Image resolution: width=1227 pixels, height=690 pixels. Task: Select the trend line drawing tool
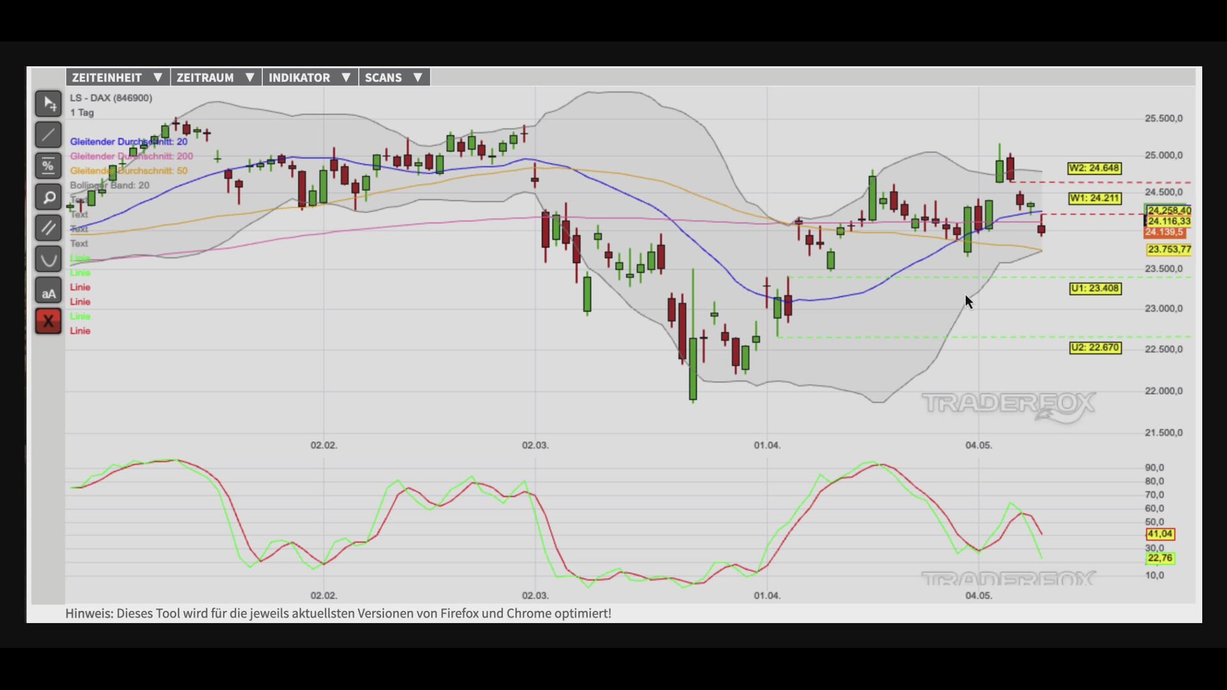point(49,135)
